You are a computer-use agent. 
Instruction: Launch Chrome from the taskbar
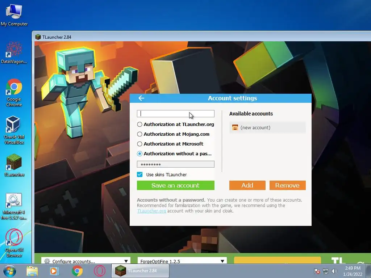(77, 271)
